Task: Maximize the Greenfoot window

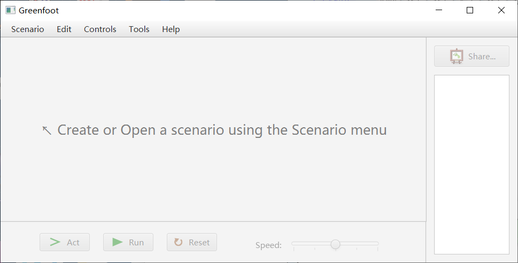Action: pos(470,10)
